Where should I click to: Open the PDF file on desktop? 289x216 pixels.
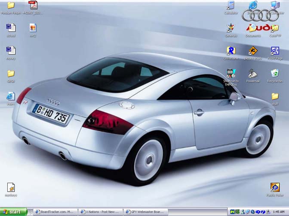[x=33, y=6]
